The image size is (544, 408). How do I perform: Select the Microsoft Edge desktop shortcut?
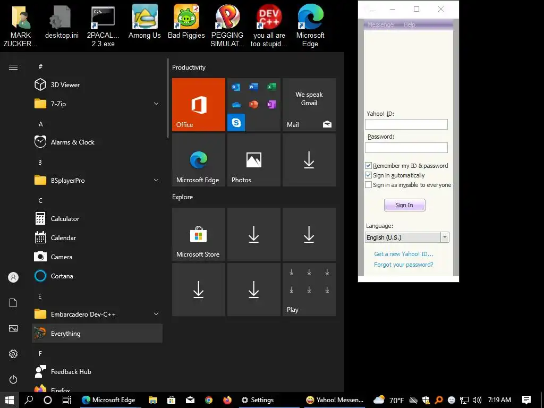tap(310, 26)
